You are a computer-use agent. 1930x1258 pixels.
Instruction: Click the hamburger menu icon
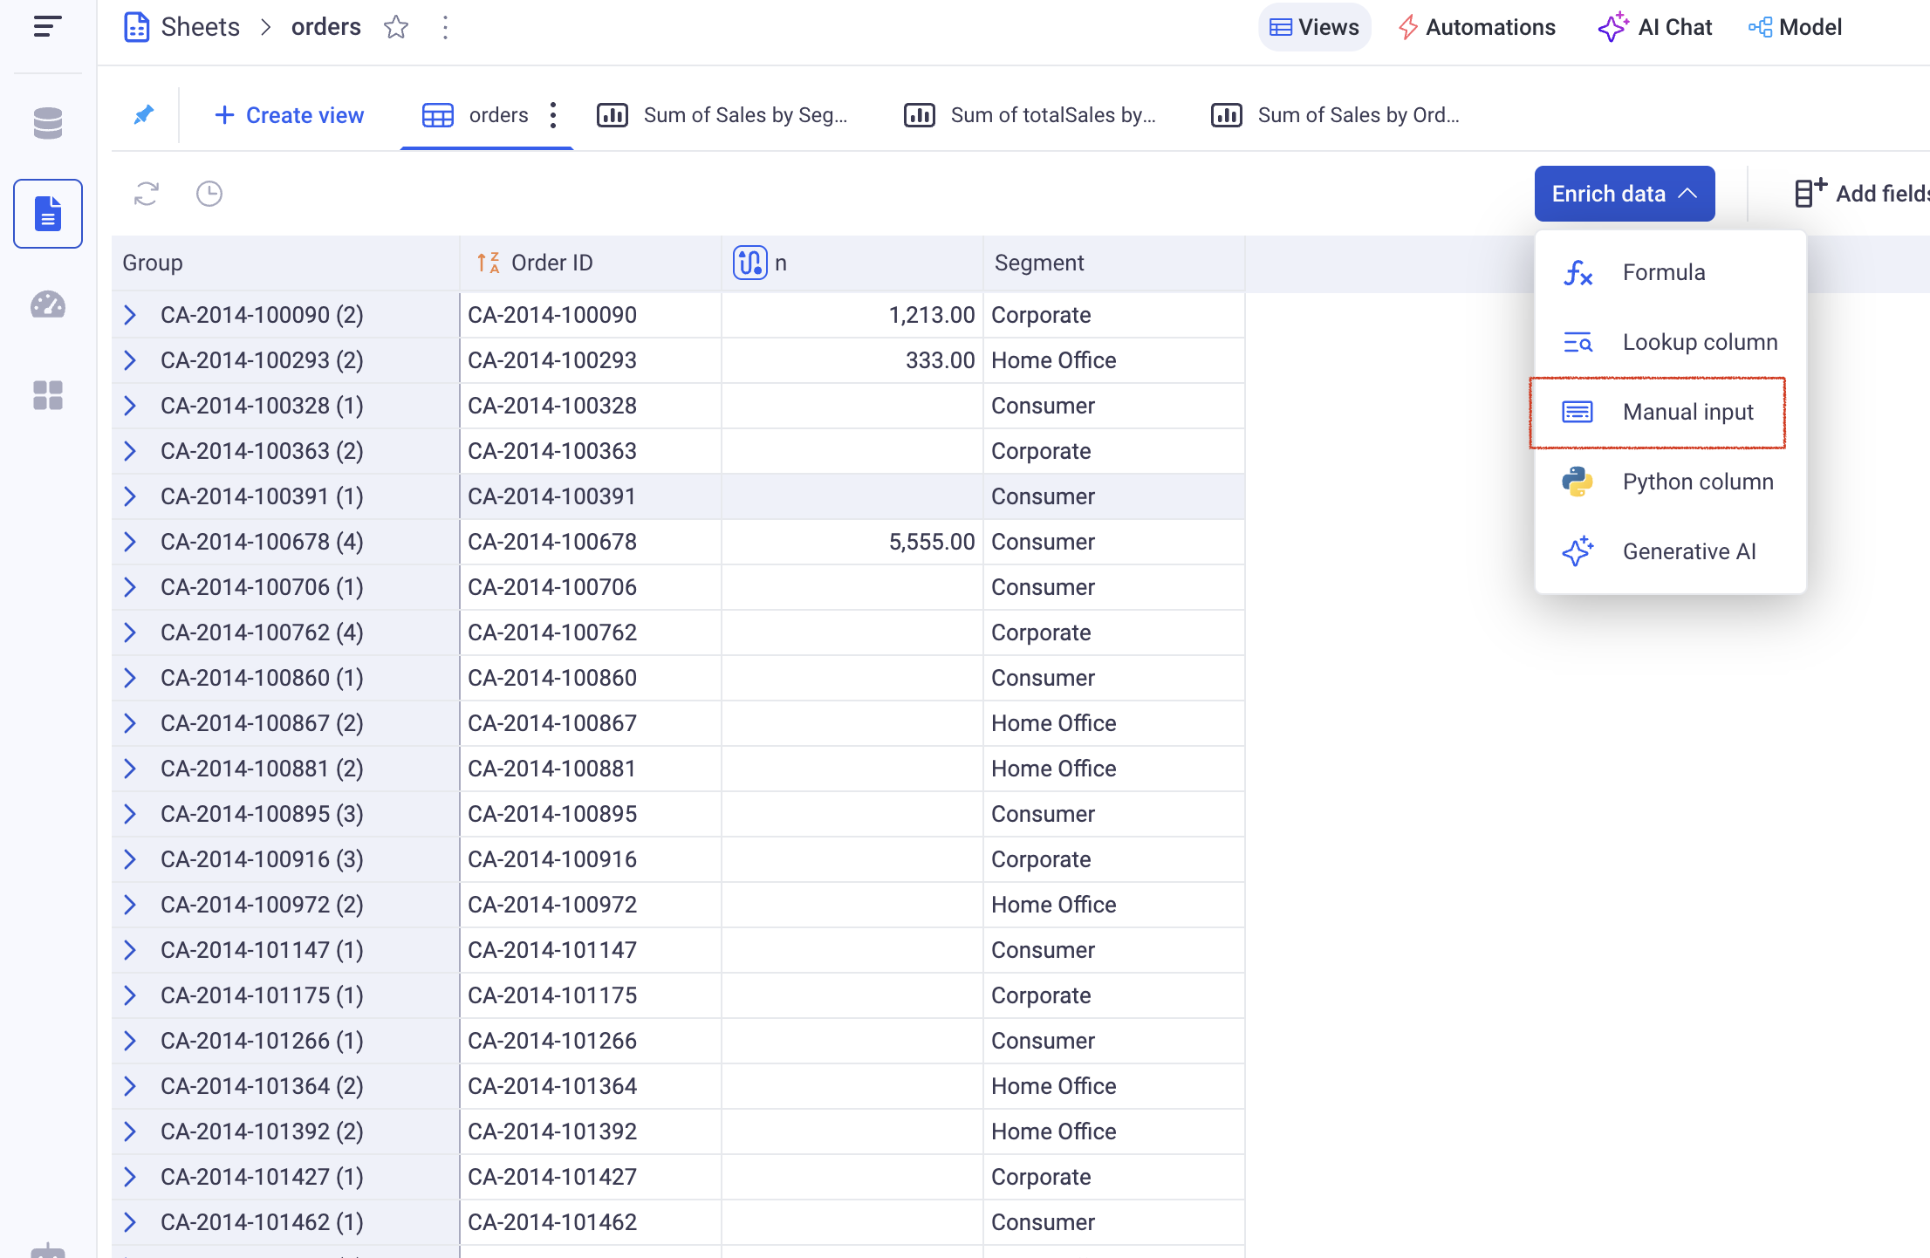[x=47, y=26]
